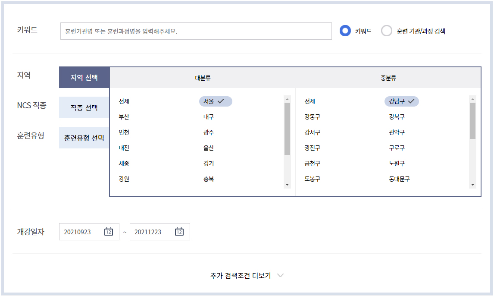This screenshot has height=296, width=494.
Task: Open the 직종 선택 tab
Action: point(84,107)
